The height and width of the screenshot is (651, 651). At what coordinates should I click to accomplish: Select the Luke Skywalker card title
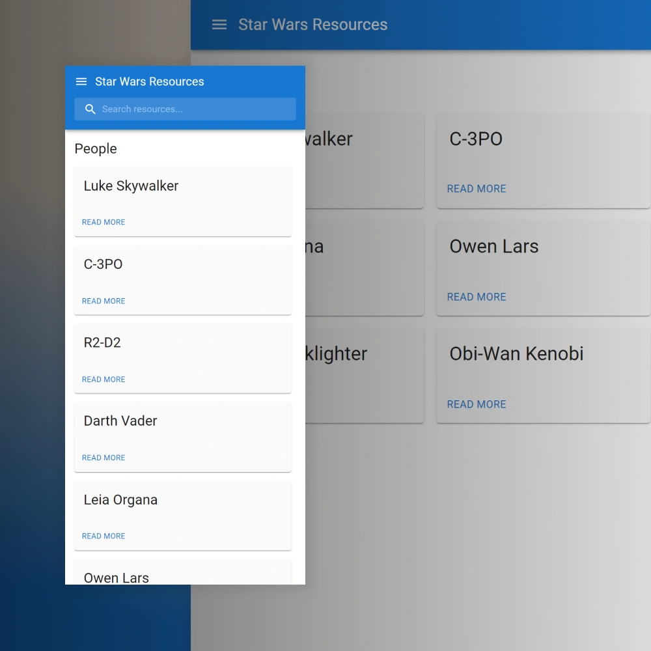click(x=132, y=186)
